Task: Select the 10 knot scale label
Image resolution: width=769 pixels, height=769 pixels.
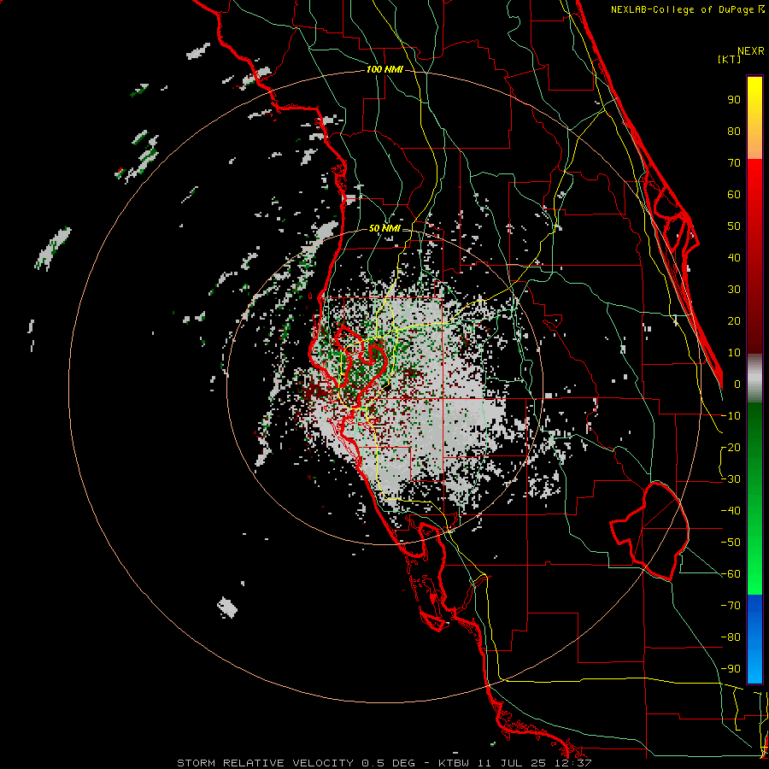Action: pyautogui.click(x=734, y=353)
